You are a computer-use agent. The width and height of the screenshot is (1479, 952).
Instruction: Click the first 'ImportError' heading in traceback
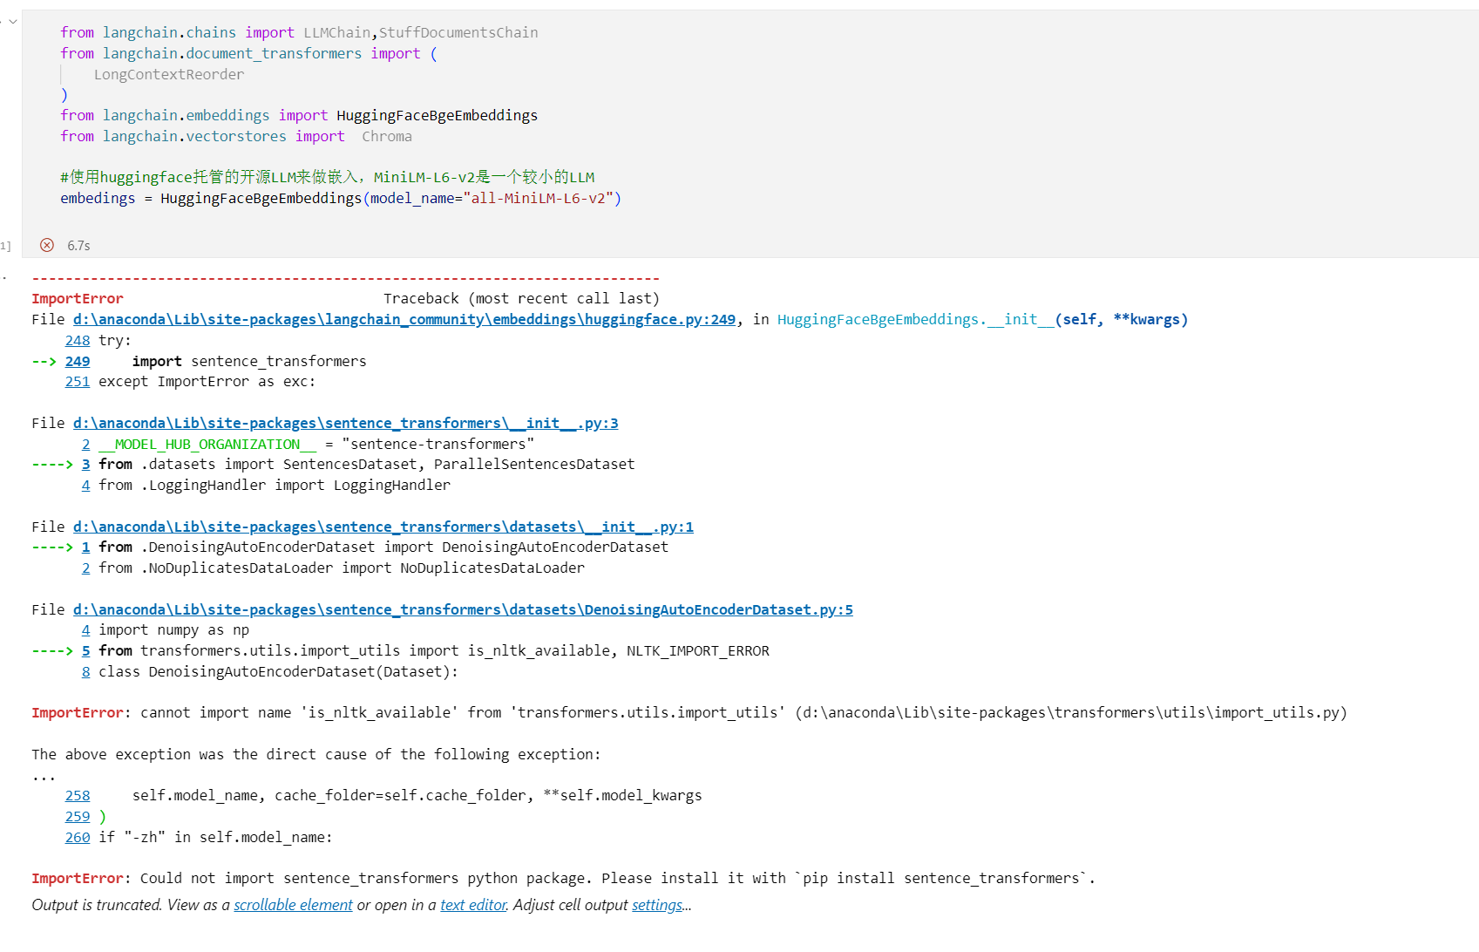coord(78,298)
